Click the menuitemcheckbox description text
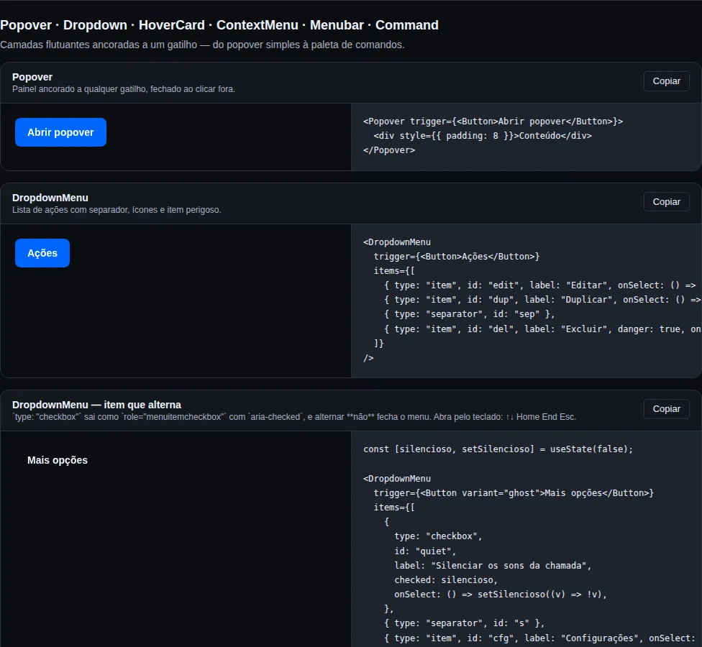 294,417
